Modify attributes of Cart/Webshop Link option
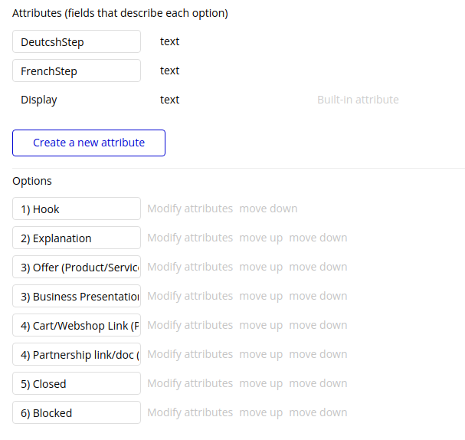Screen dimensions: 465x440 point(190,325)
